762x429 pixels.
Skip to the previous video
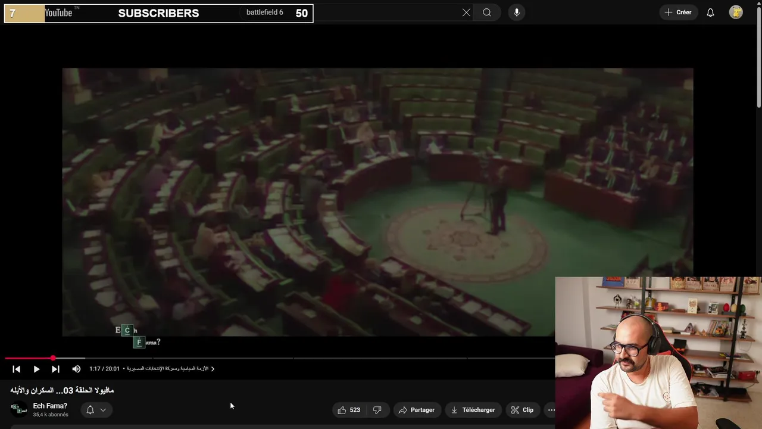tap(16, 369)
